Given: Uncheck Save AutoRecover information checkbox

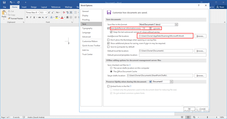Looking at the screenshot, I should [108, 28].
